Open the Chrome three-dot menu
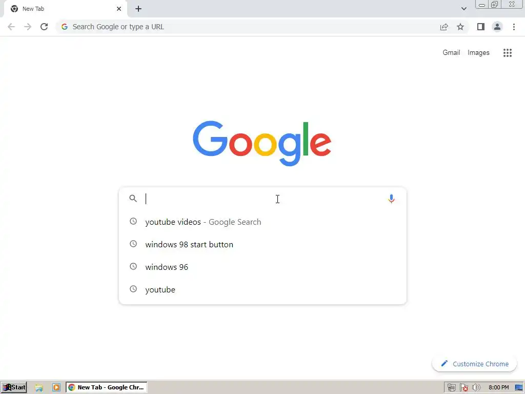525x394 pixels. tap(514, 27)
